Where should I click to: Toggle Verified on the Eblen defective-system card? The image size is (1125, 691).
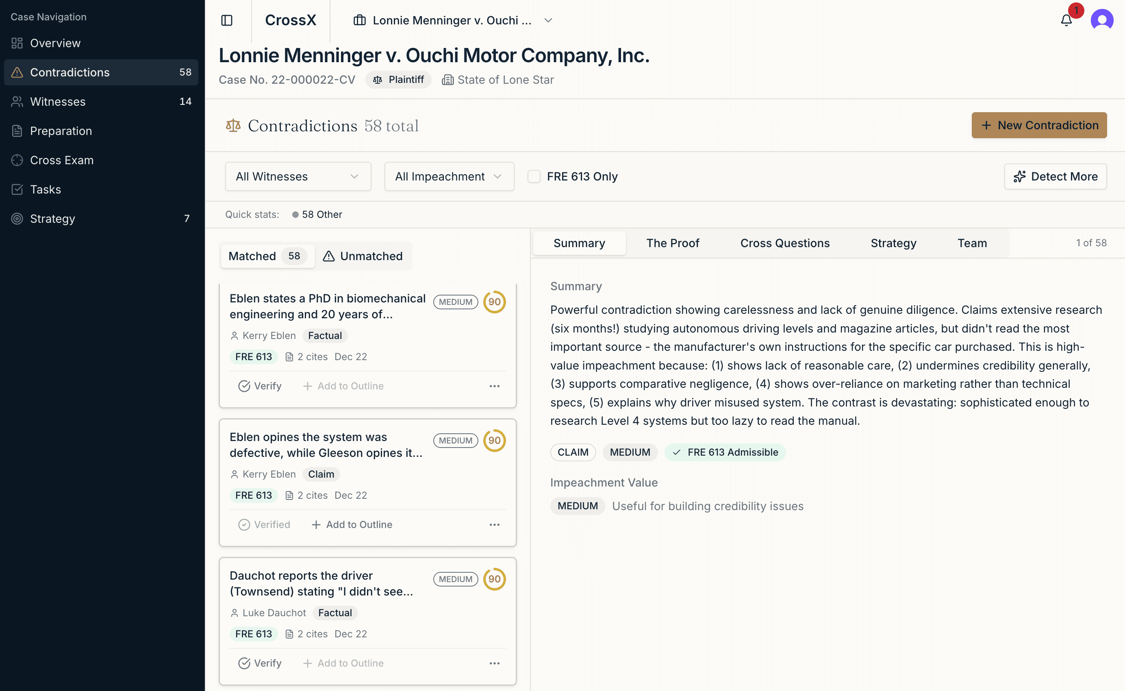point(264,524)
